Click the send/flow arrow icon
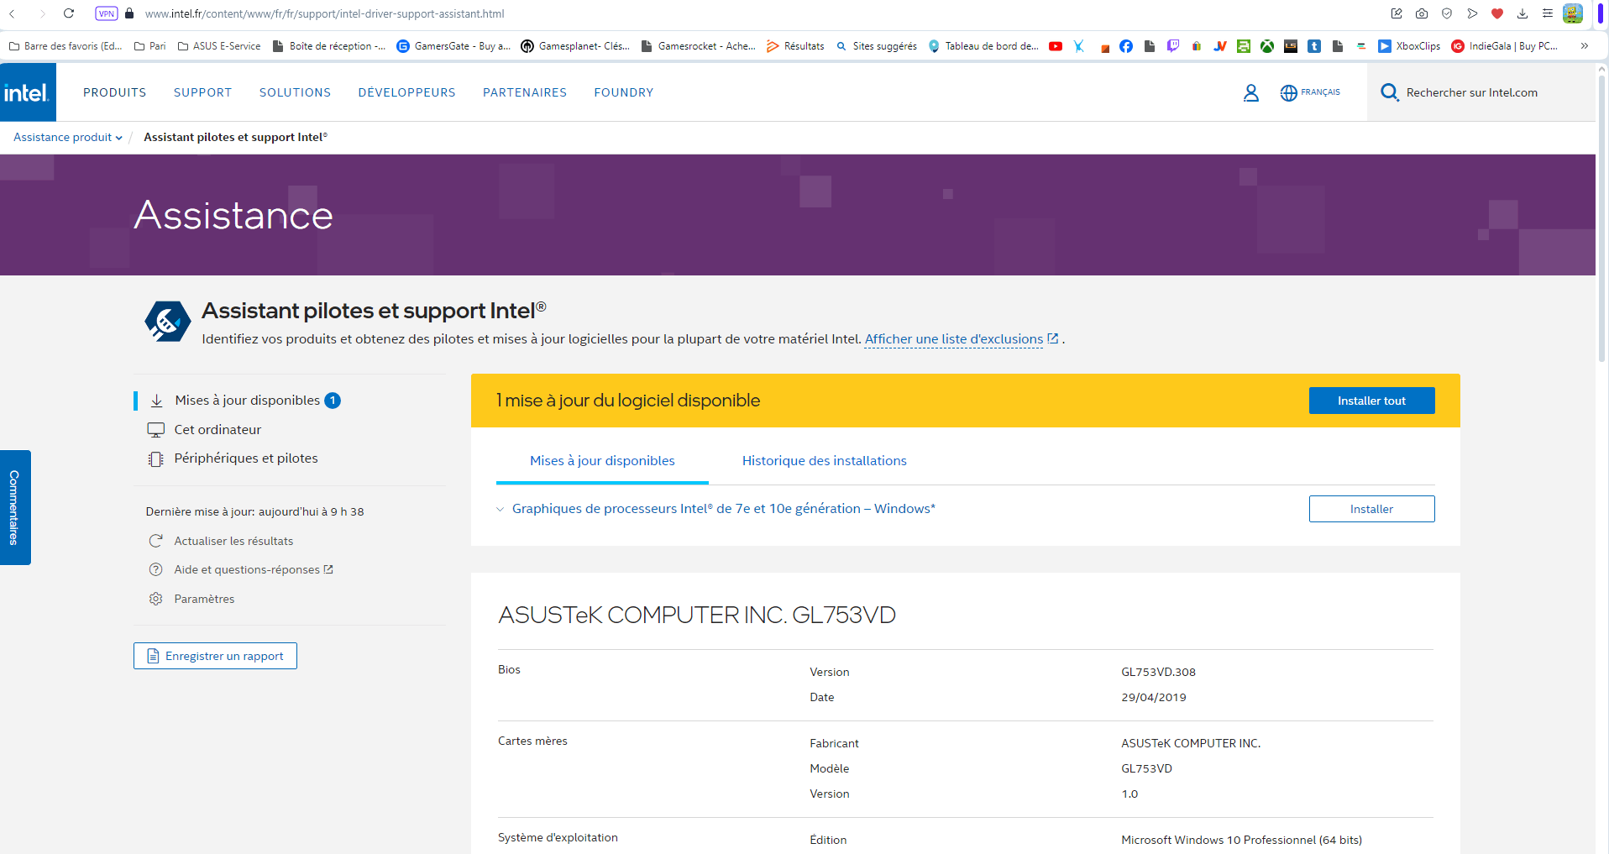The width and height of the screenshot is (1609, 854). click(x=1472, y=13)
